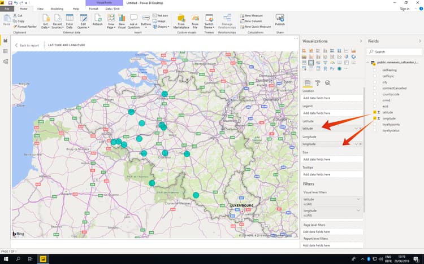Click the Refresh data icon
The width and height of the screenshot is (424, 264).
pos(98,19)
